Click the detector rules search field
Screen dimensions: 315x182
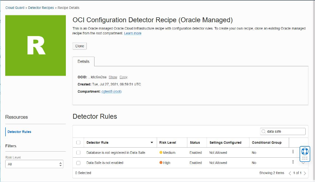[285, 131]
